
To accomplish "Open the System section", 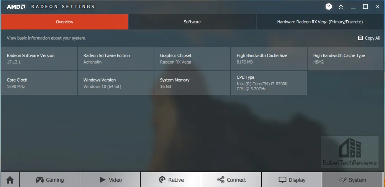I will pyautogui.click(x=352, y=180).
